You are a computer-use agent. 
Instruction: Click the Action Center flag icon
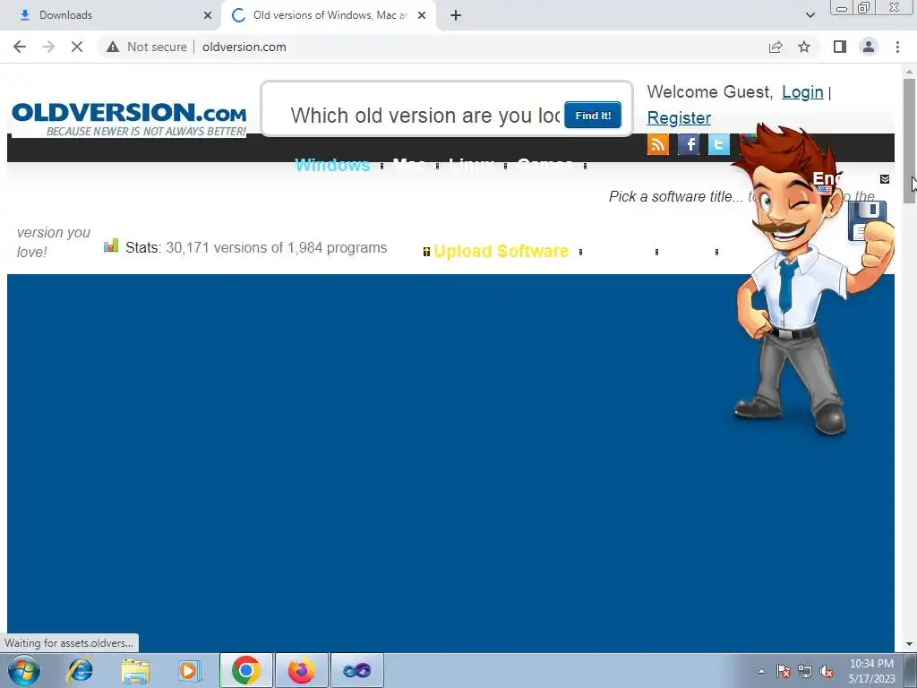[784, 671]
